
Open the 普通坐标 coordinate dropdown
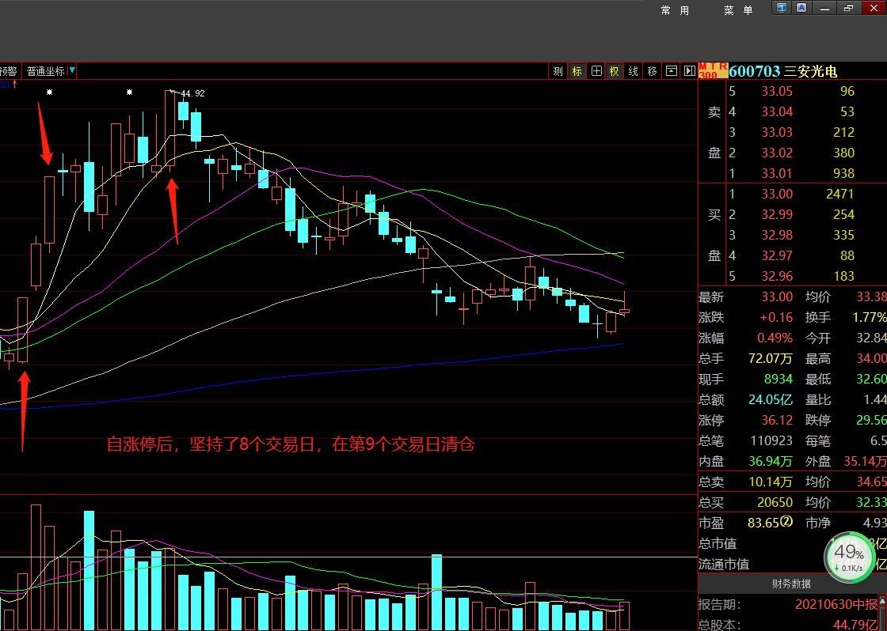[46, 71]
